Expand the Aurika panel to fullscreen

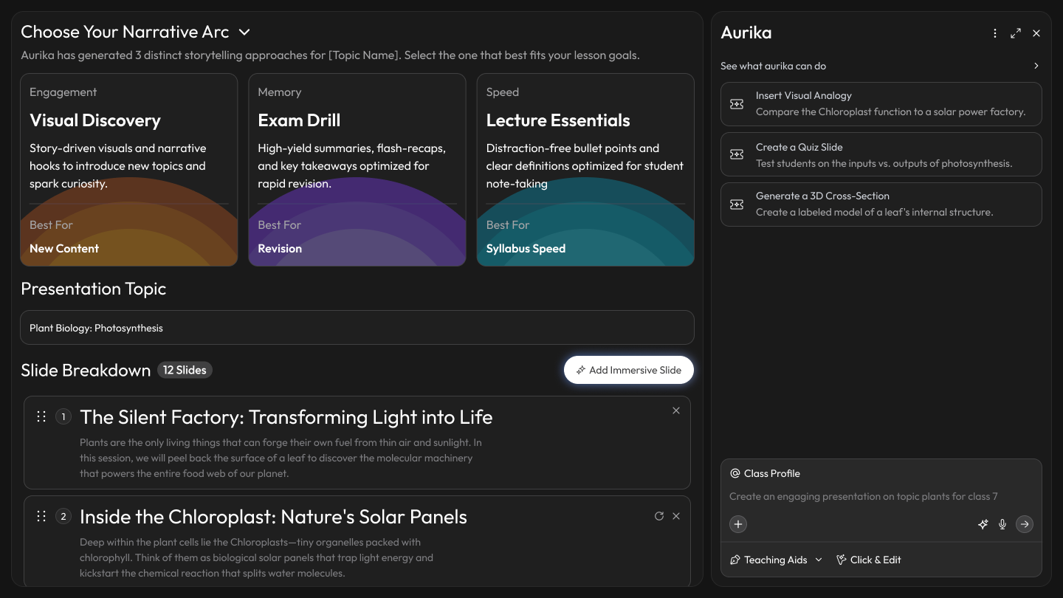pyautogui.click(x=1016, y=33)
